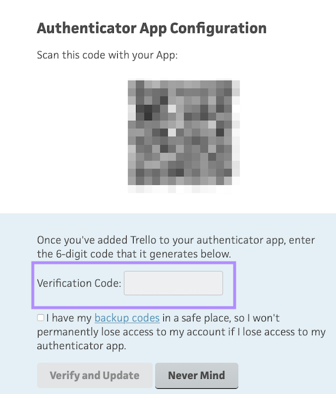Click the 'Once you've added Trello' instruction line
This screenshot has height=394, width=336.
click(176, 240)
